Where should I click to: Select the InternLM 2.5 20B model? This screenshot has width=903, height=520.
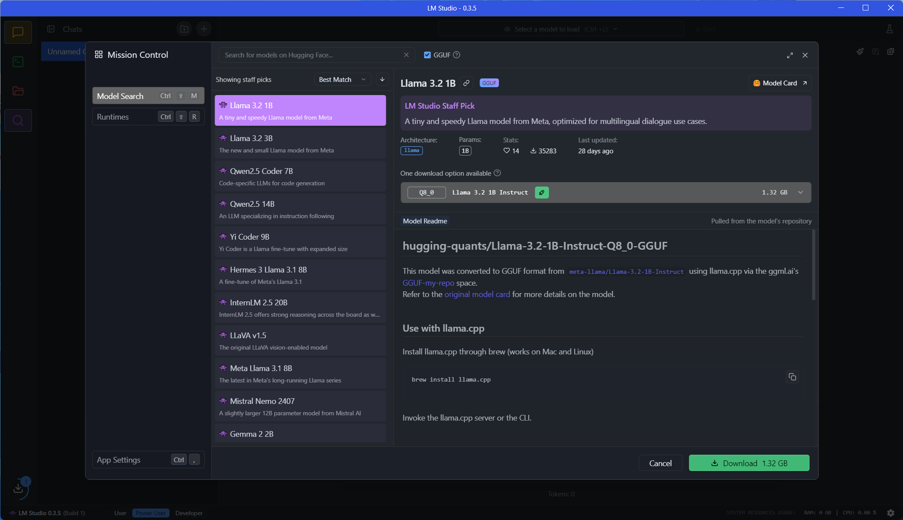(300, 308)
